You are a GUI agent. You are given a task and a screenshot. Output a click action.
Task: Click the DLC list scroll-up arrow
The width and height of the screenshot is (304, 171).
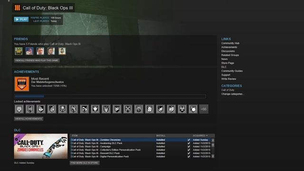pos(213,140)
